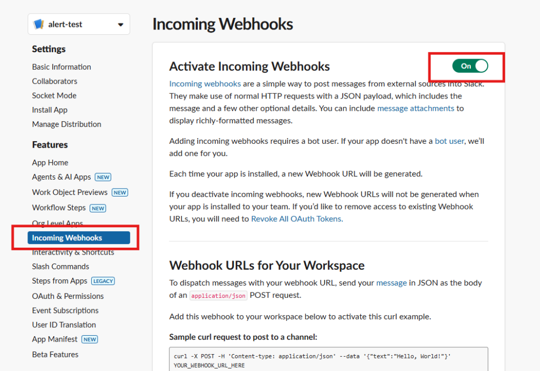The height and width of the screenshot is (371, 540).
Task: Follow the Incoming webhooks hyperlink
Action: (x=205, y=83)
